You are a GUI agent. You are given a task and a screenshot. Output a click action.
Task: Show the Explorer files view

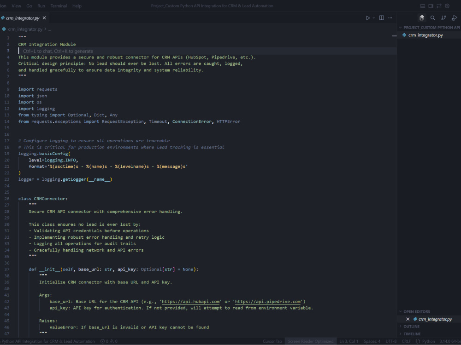(x=422, y=18)
